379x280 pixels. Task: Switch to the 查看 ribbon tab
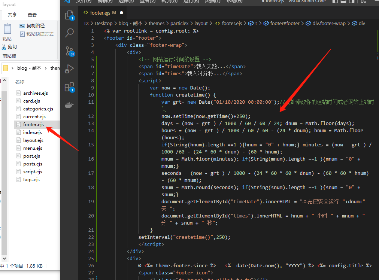coord(32,15)
